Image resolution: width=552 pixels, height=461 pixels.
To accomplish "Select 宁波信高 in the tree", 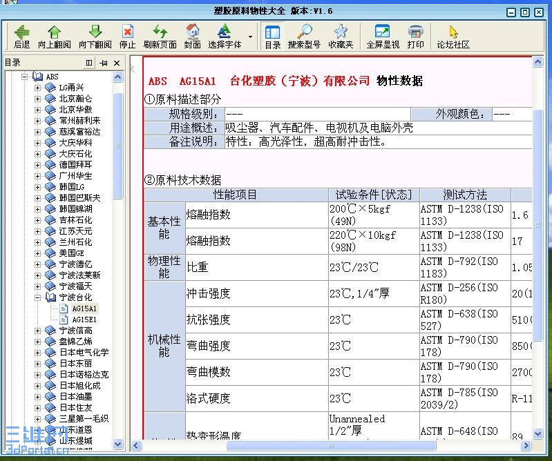I will 75,331.
